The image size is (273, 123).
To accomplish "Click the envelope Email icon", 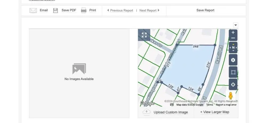I will (33, 11).
